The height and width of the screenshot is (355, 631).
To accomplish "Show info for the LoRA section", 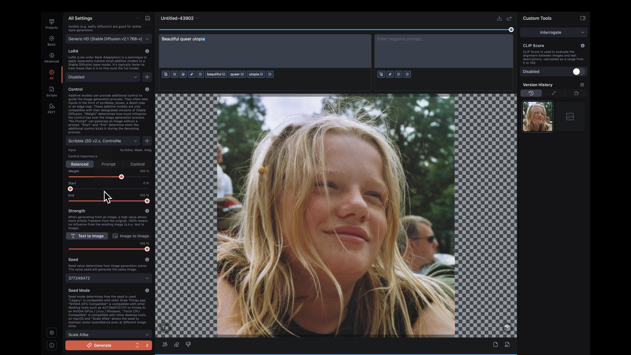I will tap(147, 51).
